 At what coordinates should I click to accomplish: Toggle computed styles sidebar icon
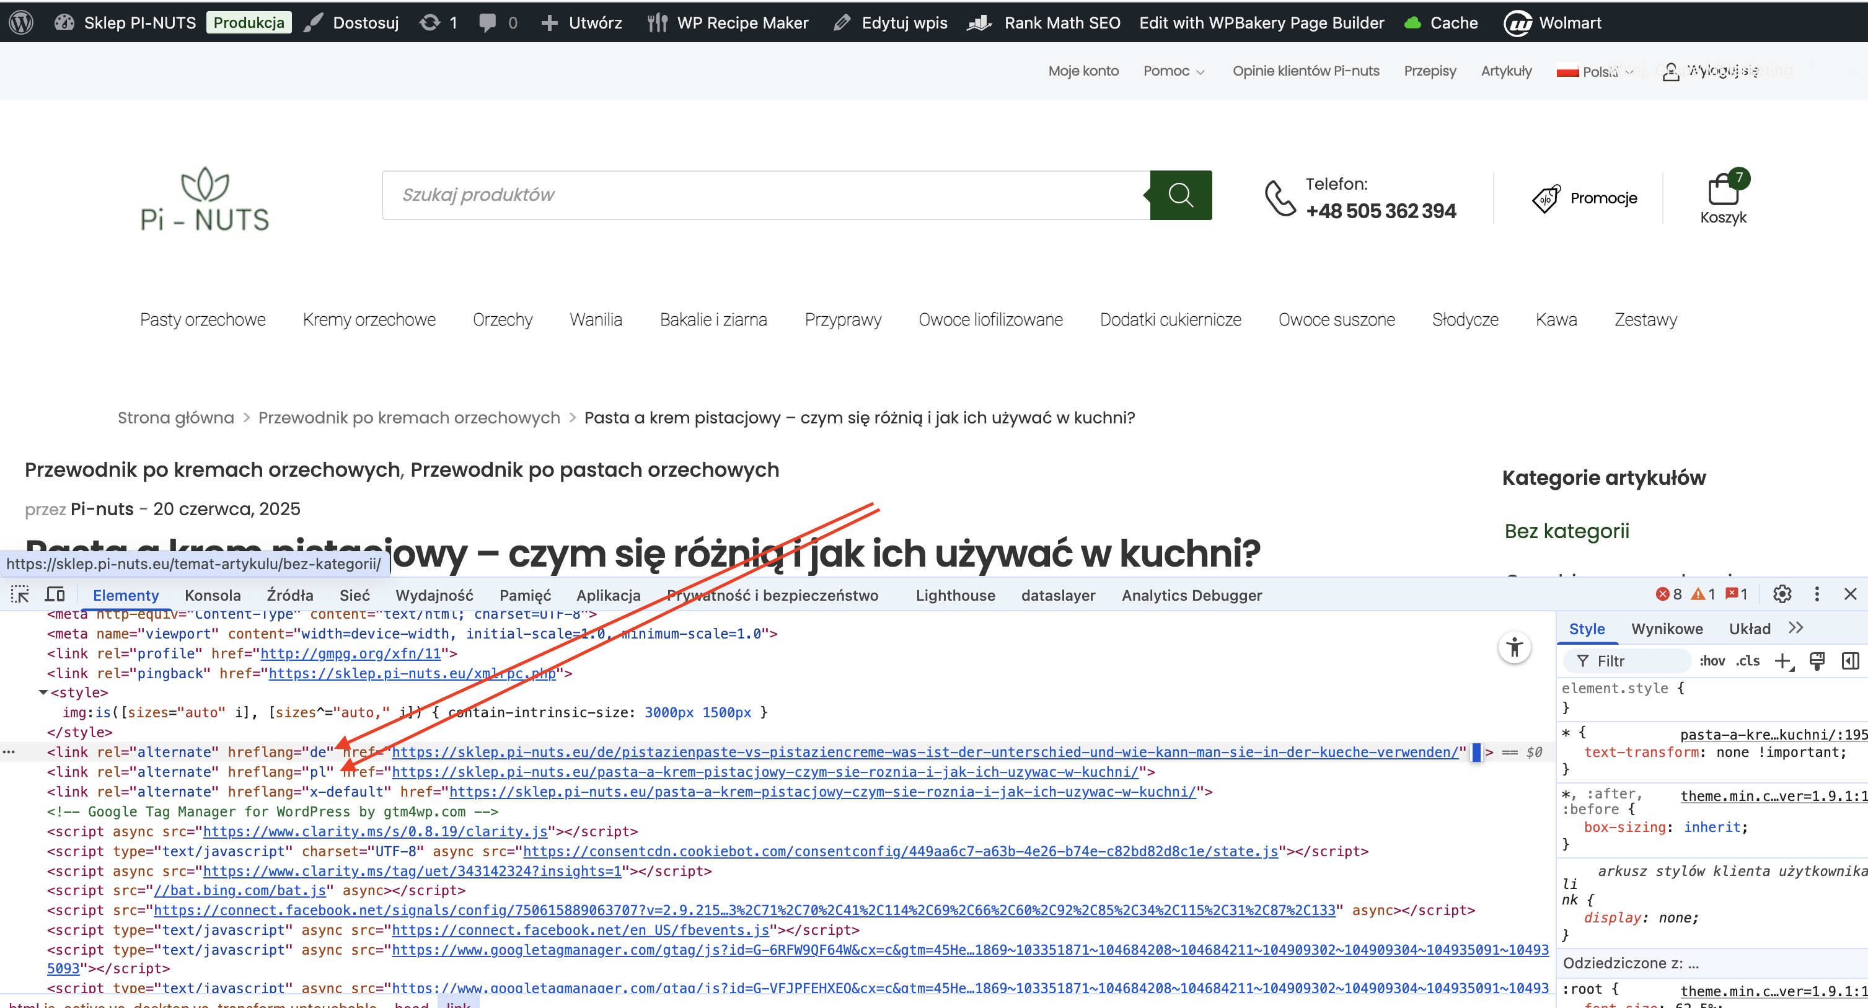click(1851, 661)
